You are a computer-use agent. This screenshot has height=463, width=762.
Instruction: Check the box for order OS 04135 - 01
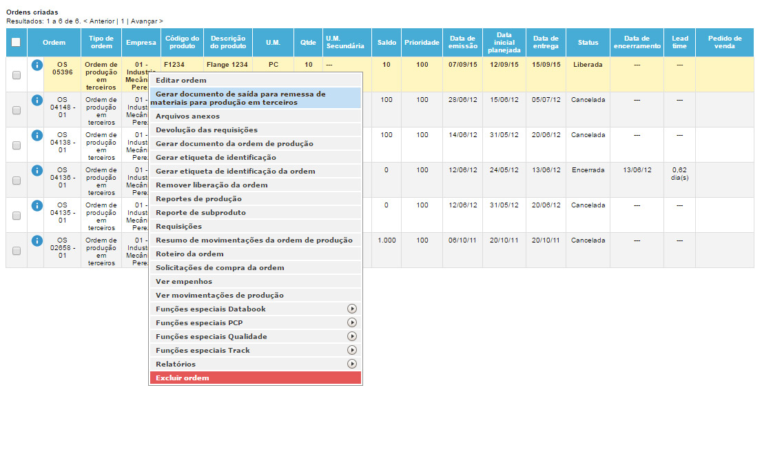(17, 216)
